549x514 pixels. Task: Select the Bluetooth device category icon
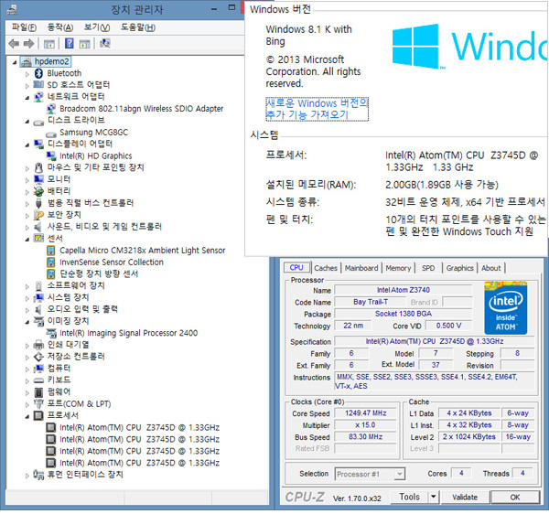[38, 73]
